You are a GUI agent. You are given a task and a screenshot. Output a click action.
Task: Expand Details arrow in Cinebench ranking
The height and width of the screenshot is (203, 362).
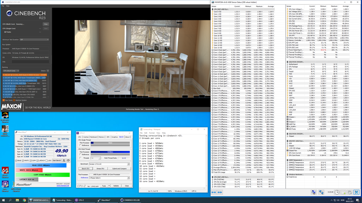[48, 71]
